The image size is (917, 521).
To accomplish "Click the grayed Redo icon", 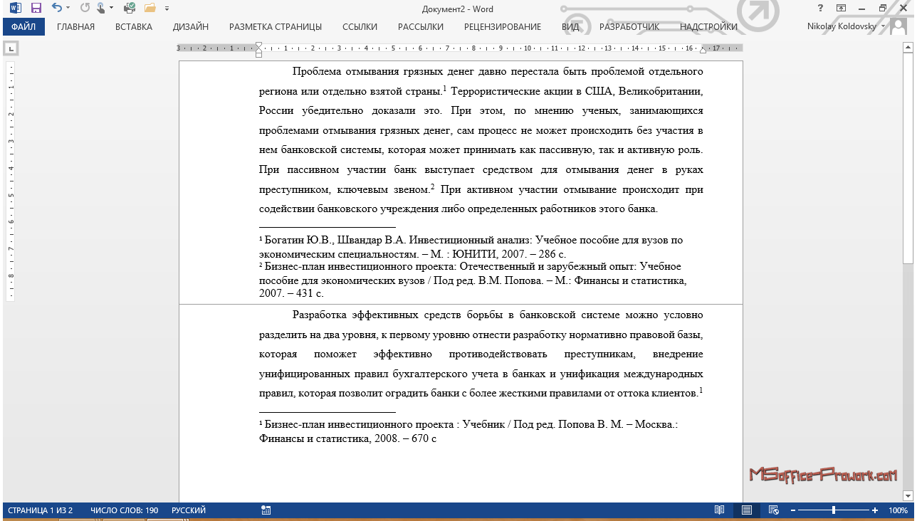I will click(85, 9).
